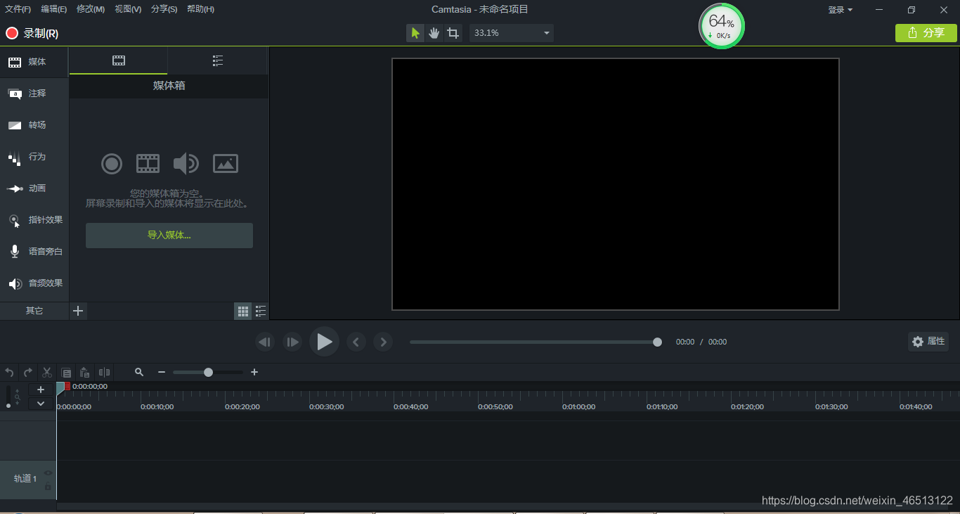Screen dimensions: 960x514
Task: Click the timeline zoom magnifier icon
Action: [x=139, y=373]
